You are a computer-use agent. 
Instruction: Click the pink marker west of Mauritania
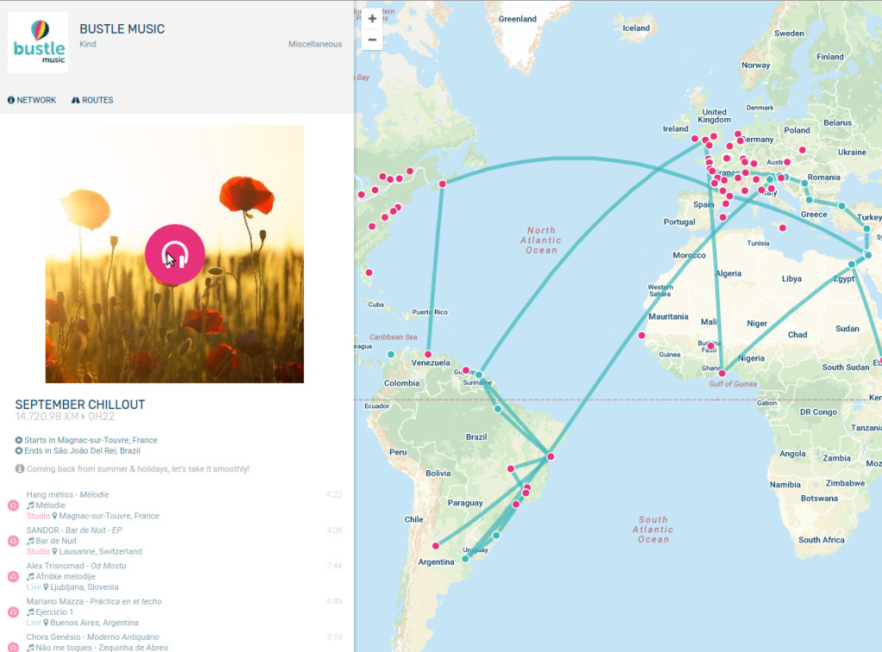(x=641, y=335)
